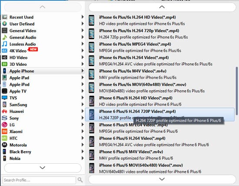
Task: Expand the Recent Used submenu arrow
Action: pyautogui.click(x=83, y=17)
